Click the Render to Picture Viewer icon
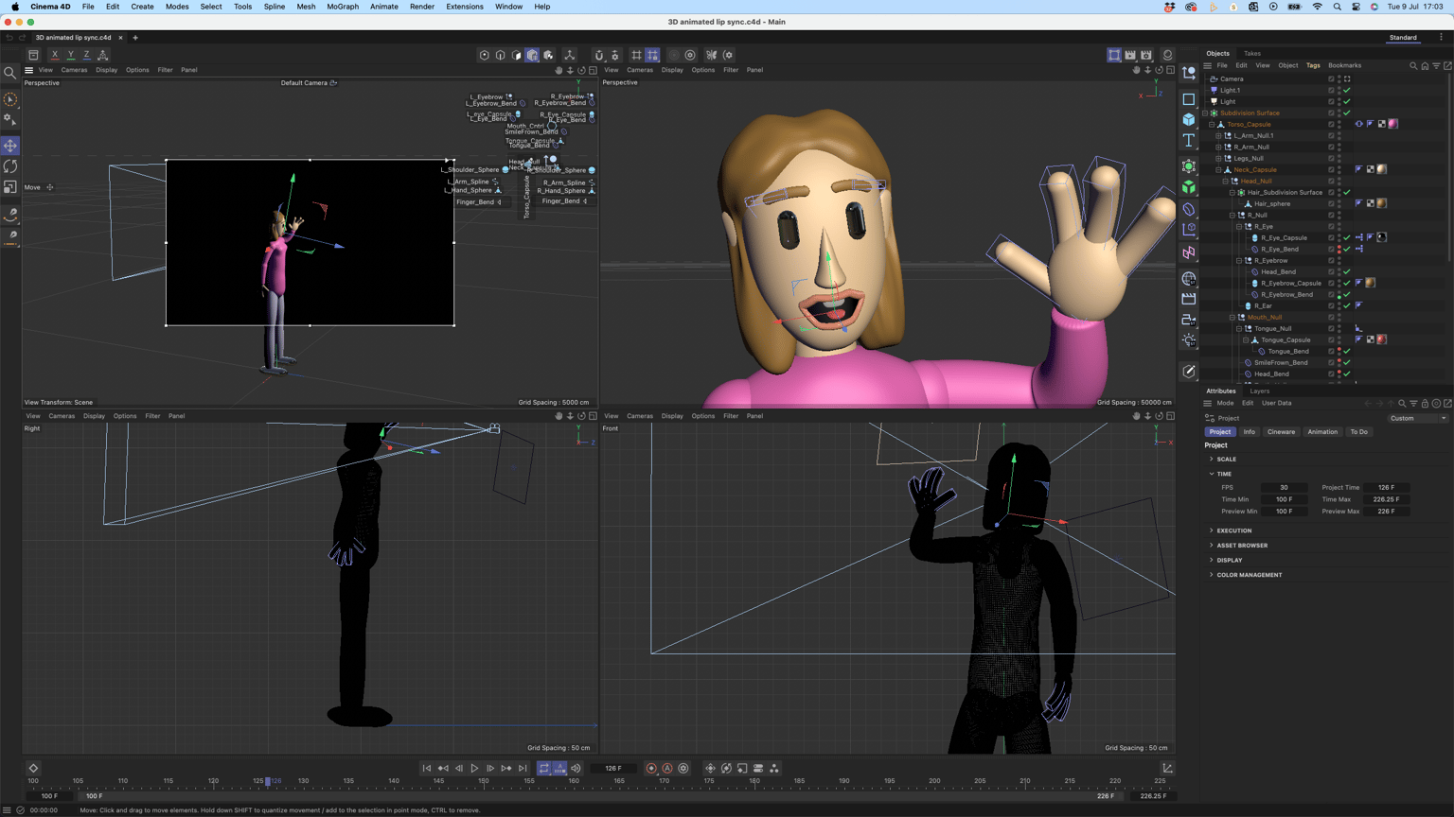Viewport: 1454px width, 817px height. [1130, 55]
